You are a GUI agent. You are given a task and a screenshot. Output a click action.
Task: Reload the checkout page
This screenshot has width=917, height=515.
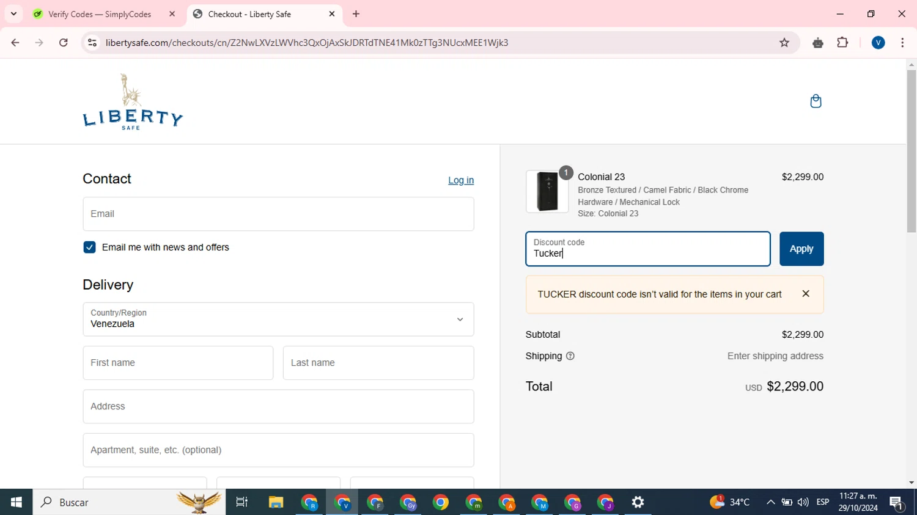click(64, 43)
